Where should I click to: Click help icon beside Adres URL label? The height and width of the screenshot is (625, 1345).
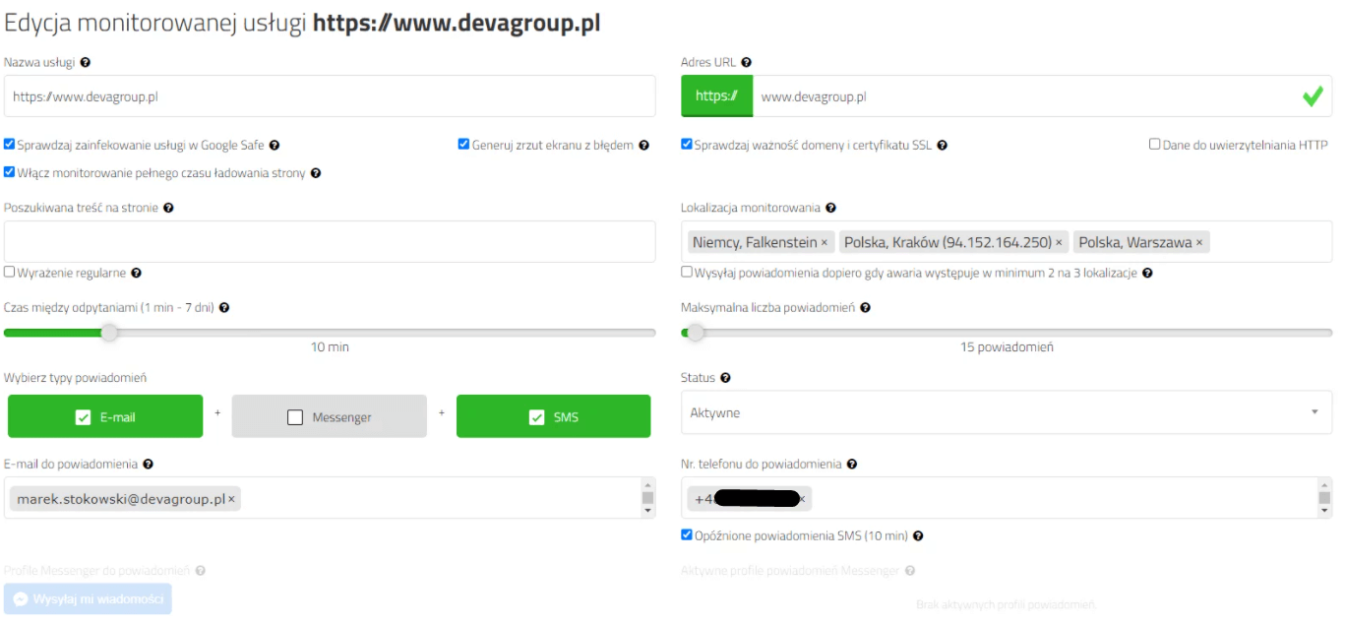click(x=746, y=62)
